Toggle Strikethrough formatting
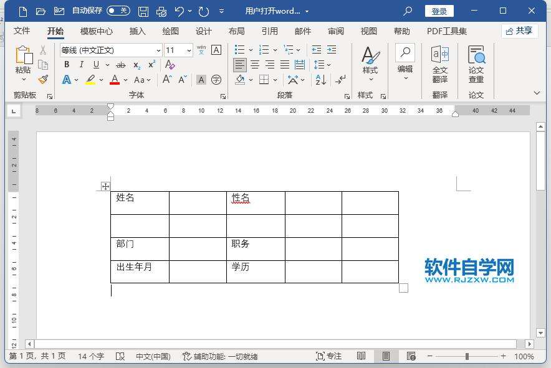This screenshot has height=368, width=551. click(x=120, y=65)
